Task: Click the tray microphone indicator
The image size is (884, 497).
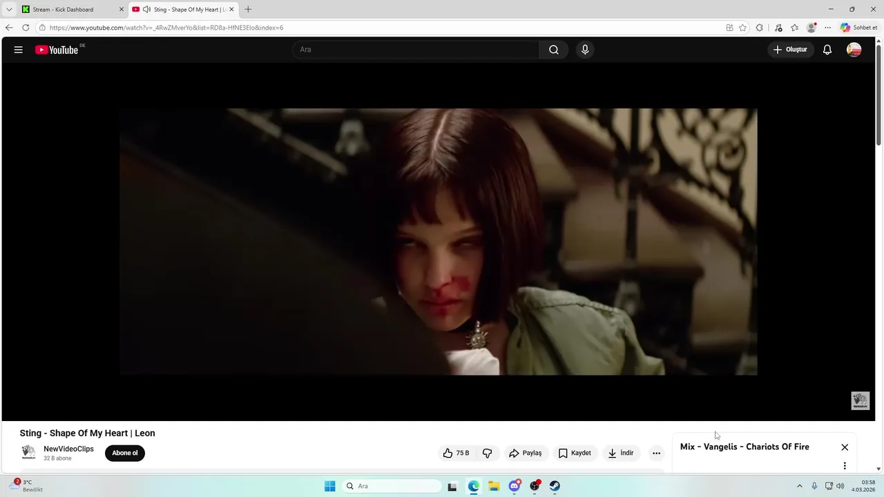Action: pos(815,486)
